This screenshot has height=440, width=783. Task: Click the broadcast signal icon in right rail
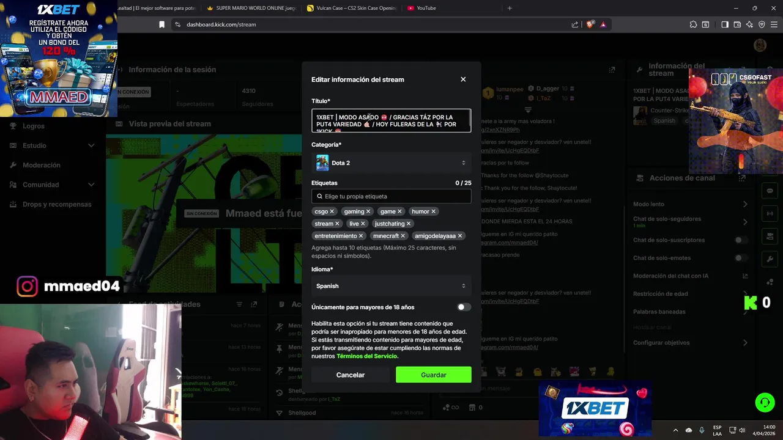770,213
